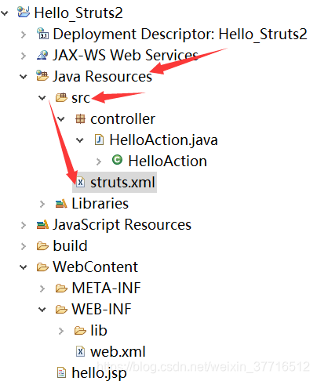Select the 'web.xml' label

118,351
